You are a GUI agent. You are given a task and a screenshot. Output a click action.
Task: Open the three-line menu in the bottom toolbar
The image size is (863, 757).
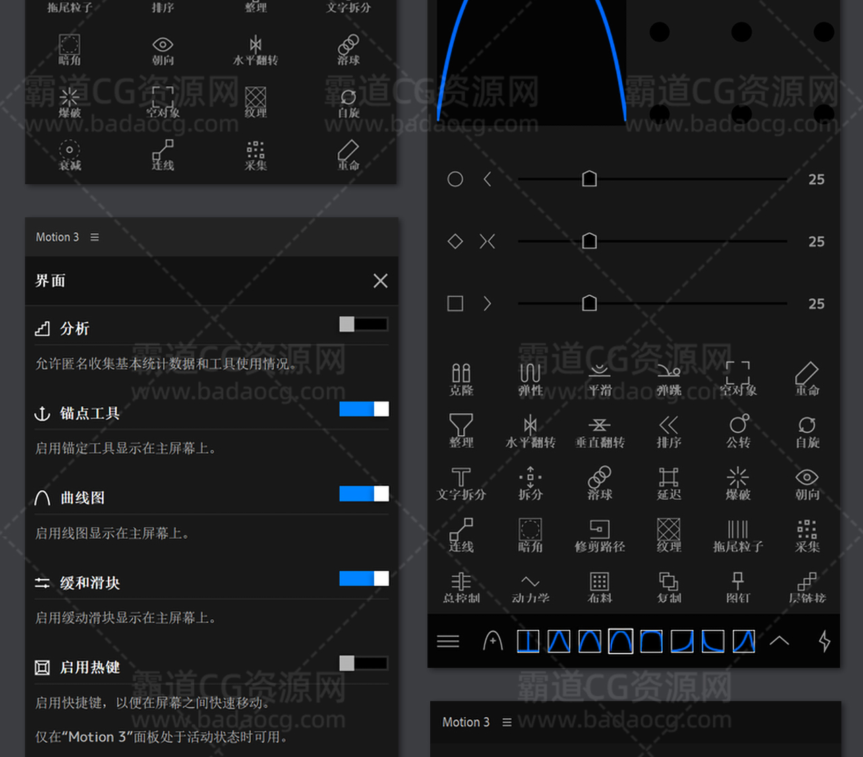click(x=448, y=641)
